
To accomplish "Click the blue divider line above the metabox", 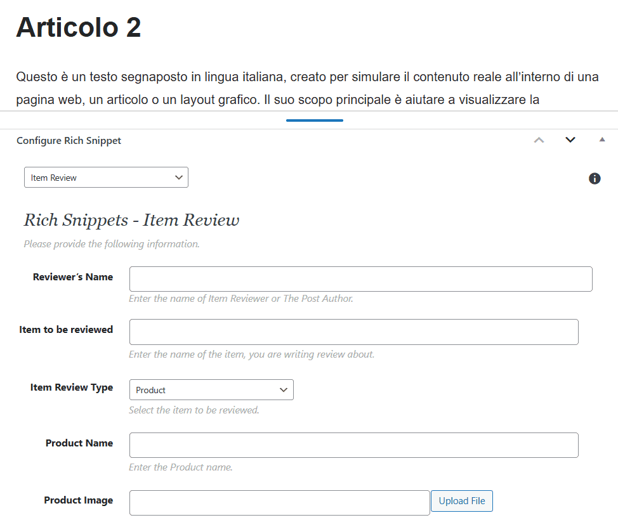I will [x=314, y=119].
